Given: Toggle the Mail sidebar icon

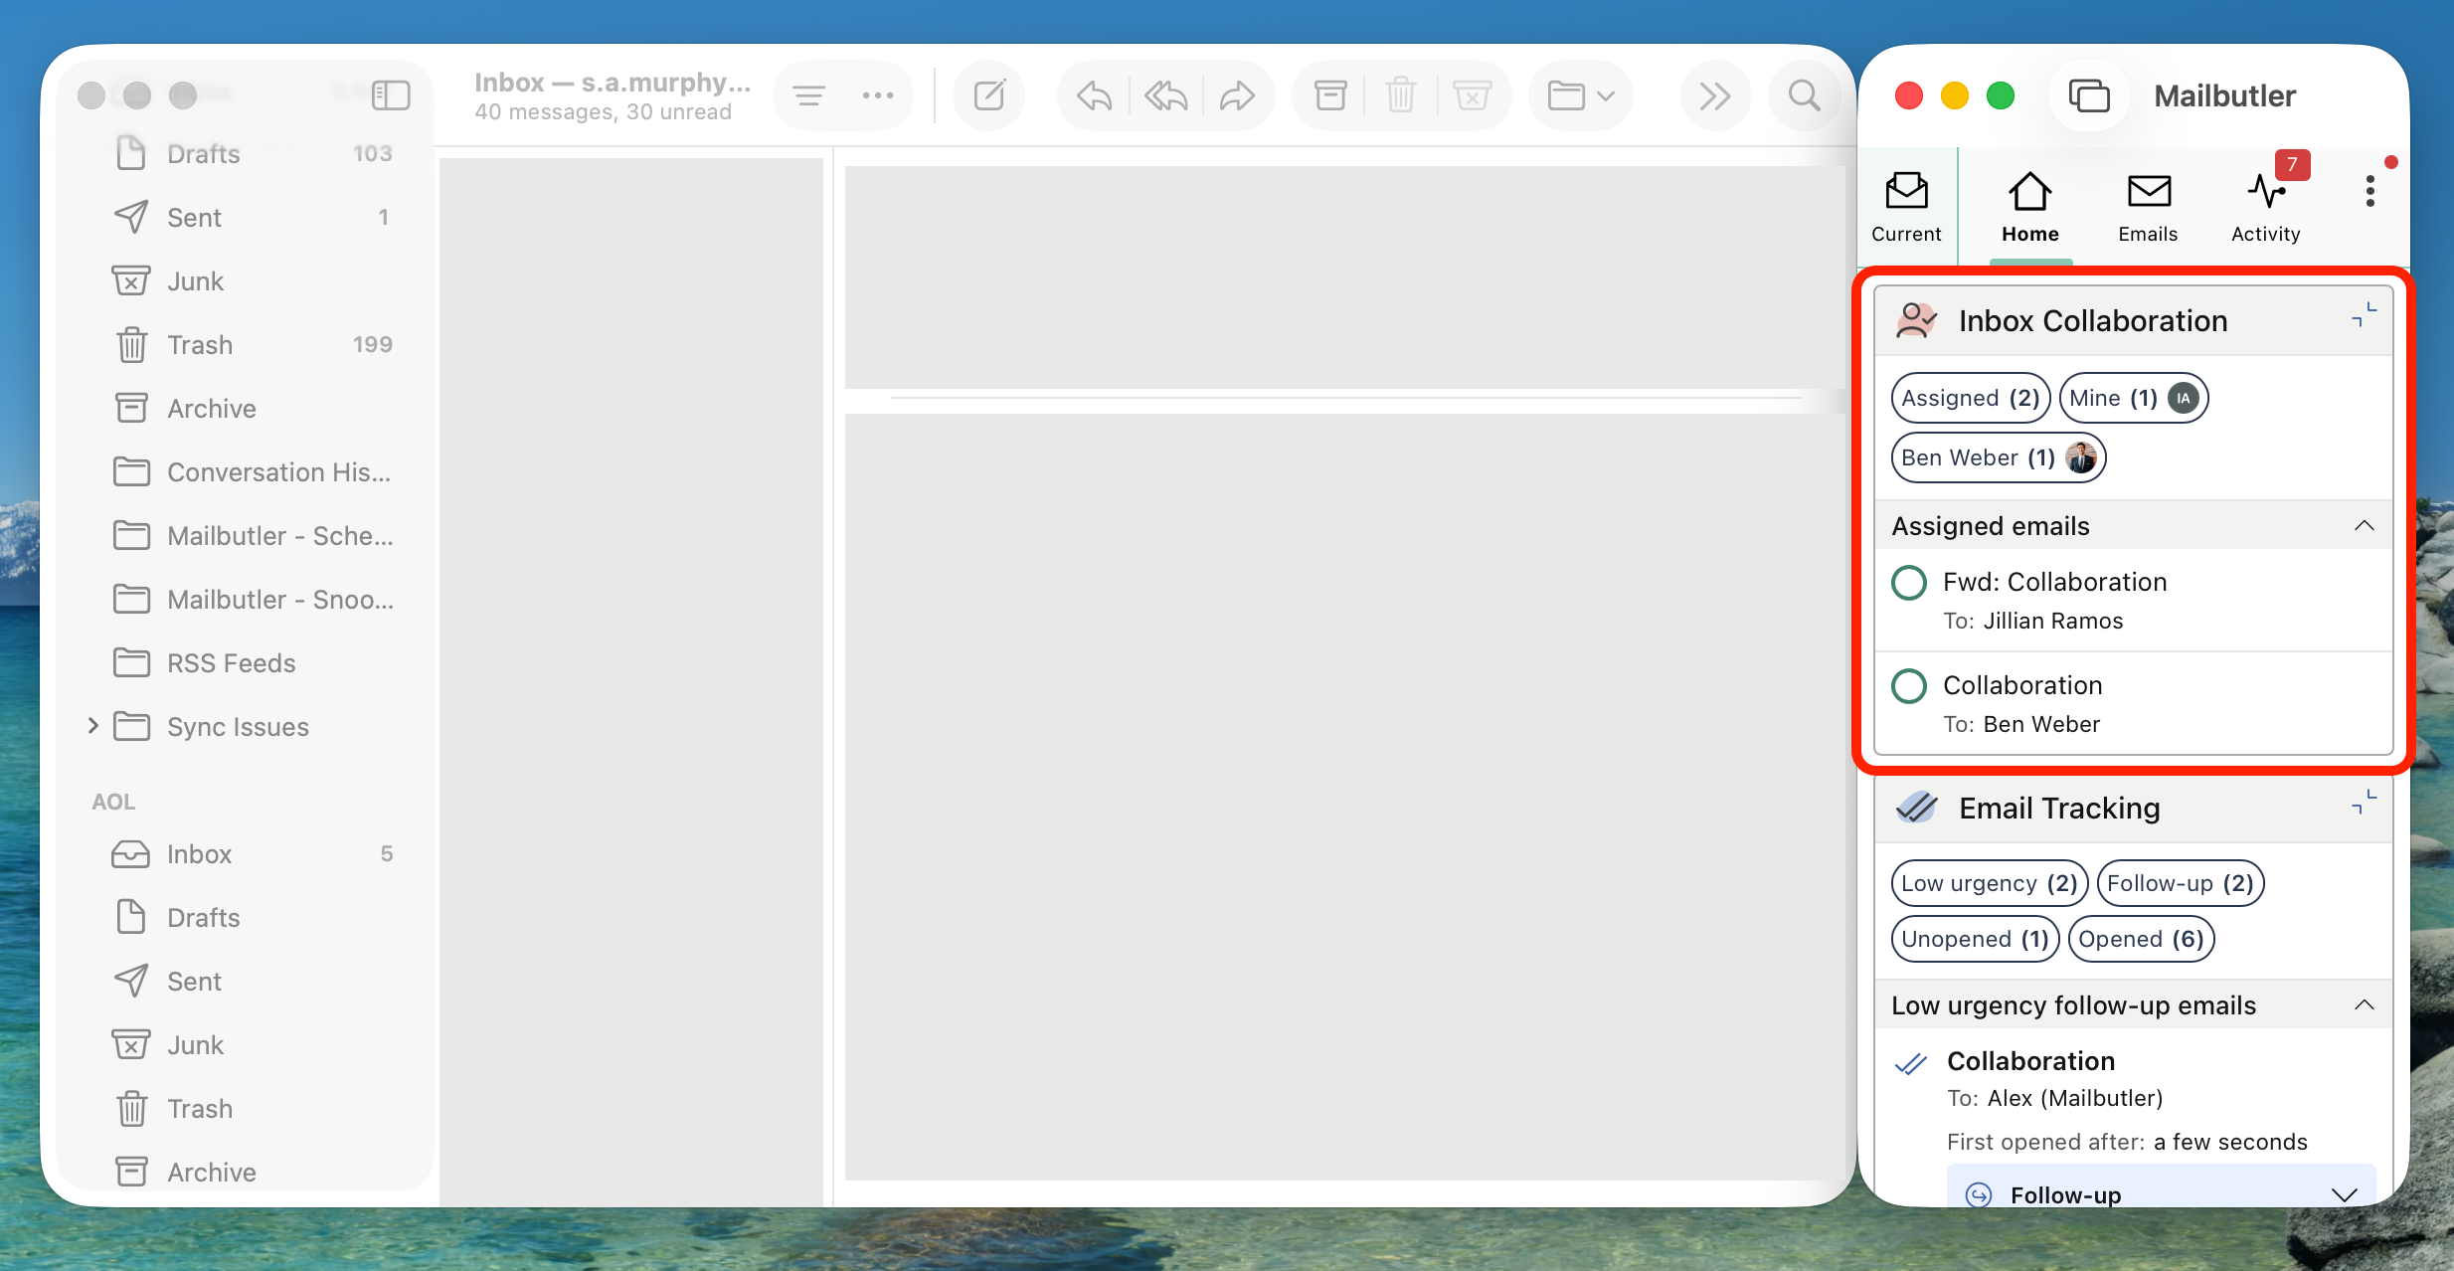Looking at the screenshot, I should [x=391, y=95].
